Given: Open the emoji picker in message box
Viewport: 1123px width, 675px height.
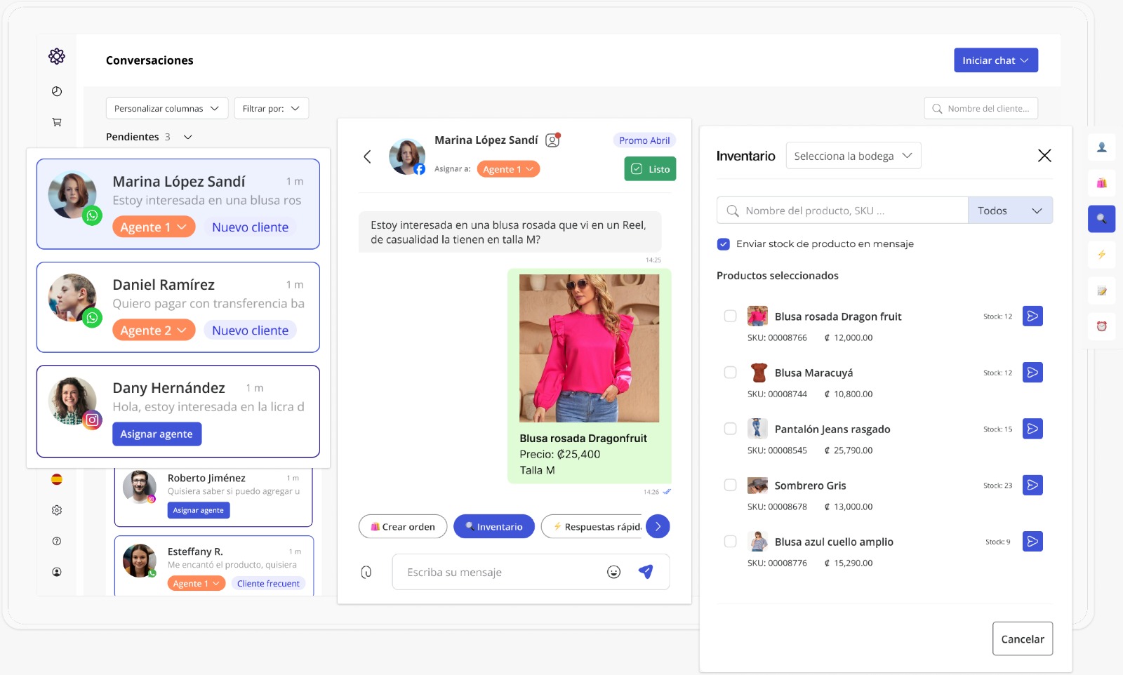Looking at the screenshot, I should [613, 572].
